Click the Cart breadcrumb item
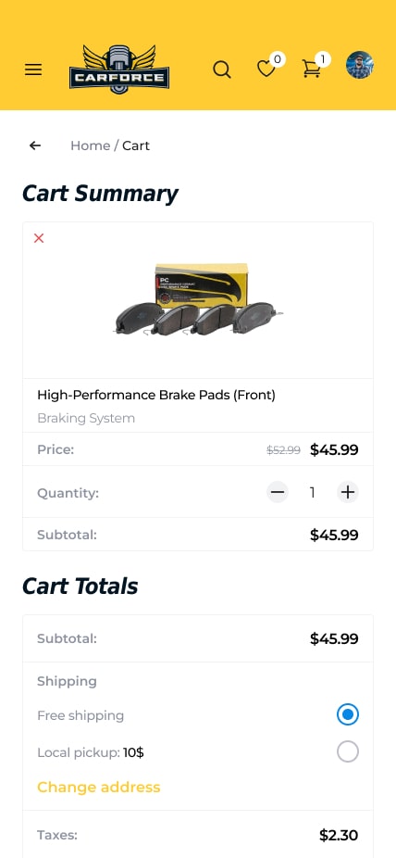This screenshot has height=858, width=396. (136, 145)
